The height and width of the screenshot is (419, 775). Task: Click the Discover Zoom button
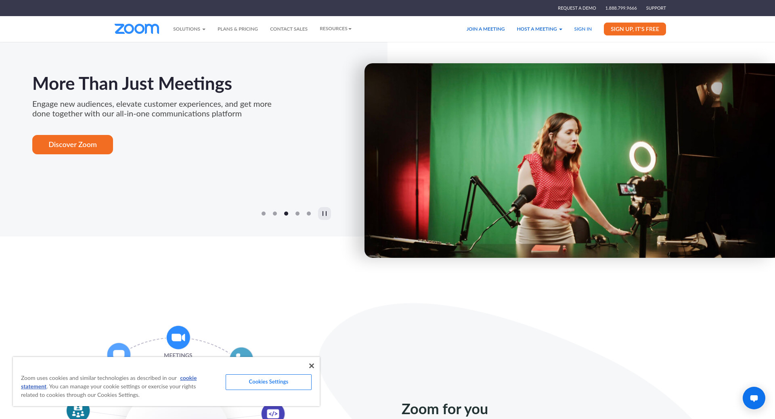[73, 145]
